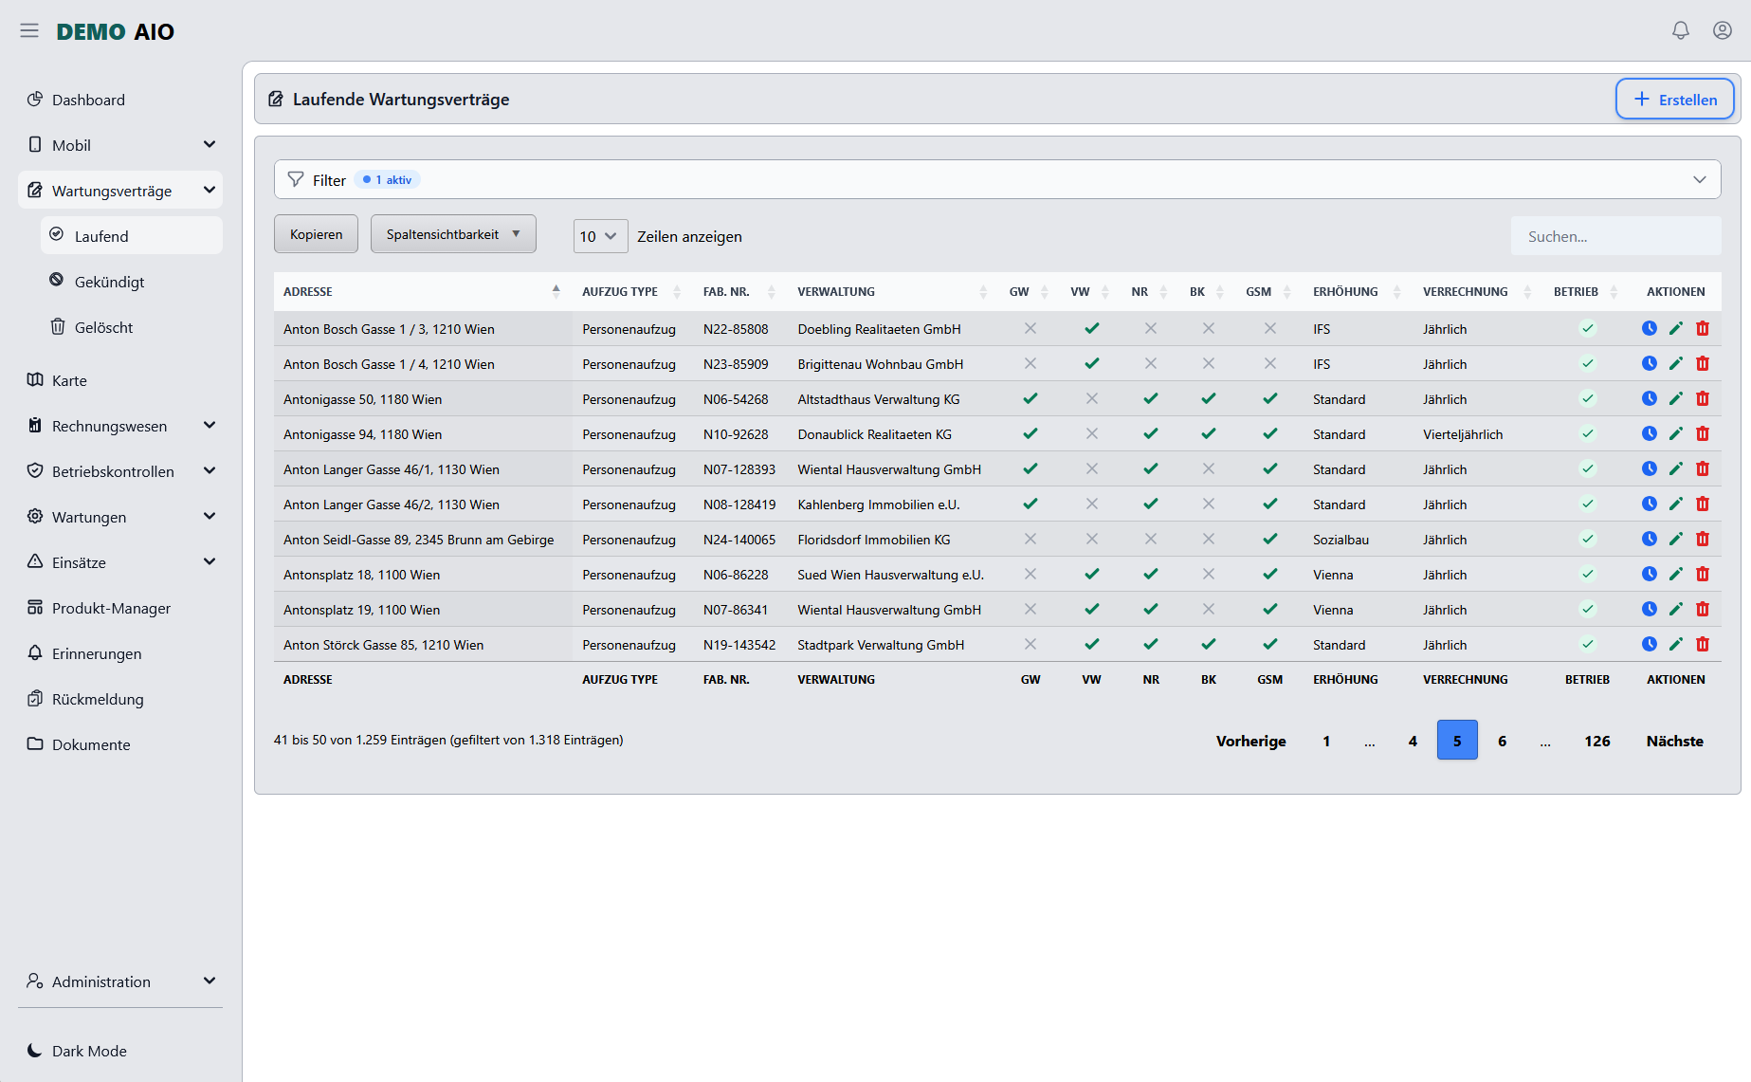1751x1082 pixels.
Task: Edit the Antonigasse 94 contract with pencil icon
Action: (x=1676, y=434)
